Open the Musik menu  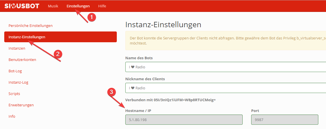click(53, 6)
